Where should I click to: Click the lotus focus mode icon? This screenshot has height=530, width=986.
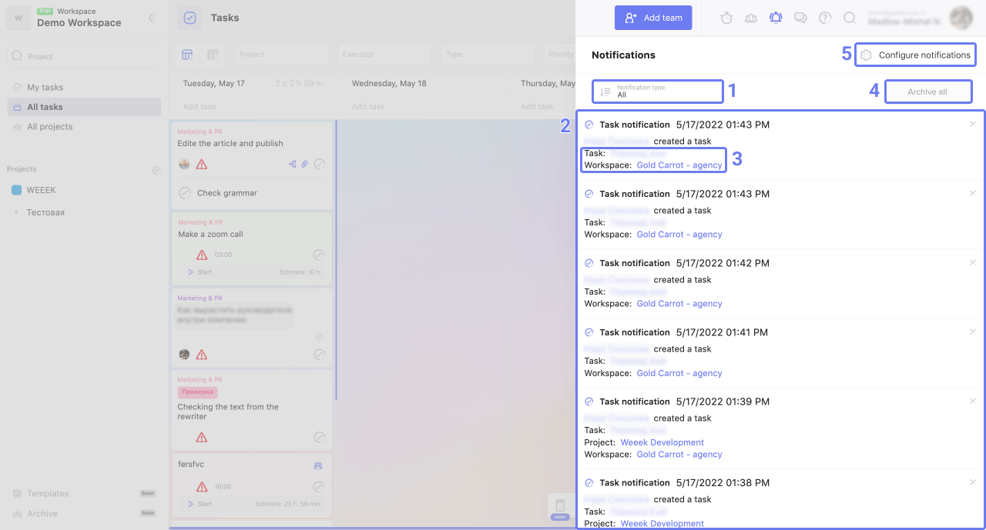tap(751, 18)
